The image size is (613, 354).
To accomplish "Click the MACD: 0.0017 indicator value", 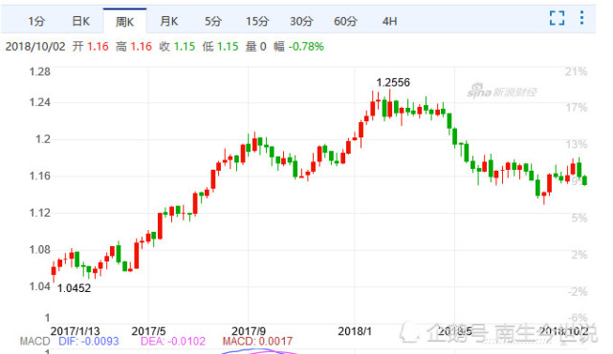I will click(x=257, y=342).
